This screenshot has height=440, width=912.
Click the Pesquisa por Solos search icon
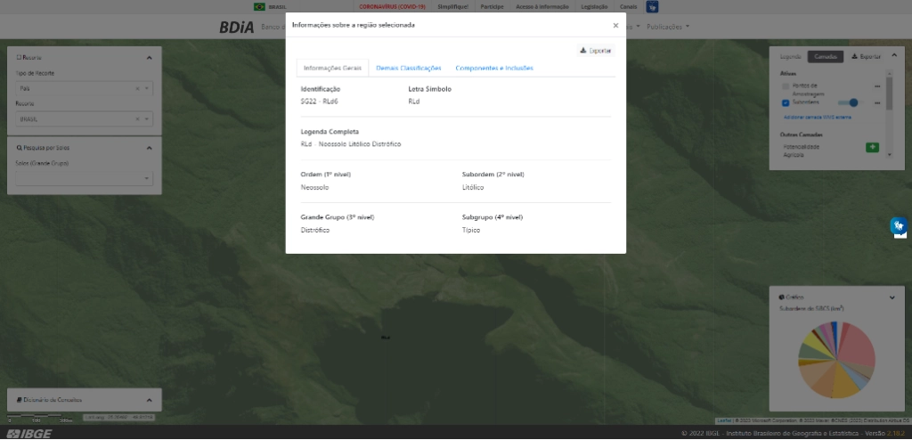pos(20,148)
